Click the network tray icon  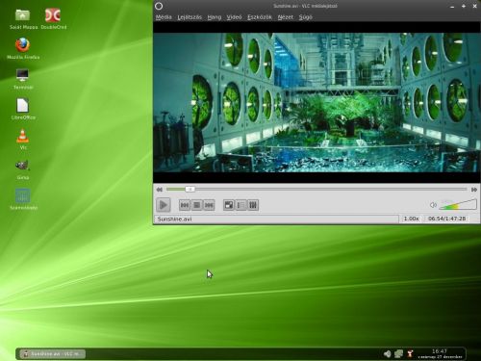398,354
